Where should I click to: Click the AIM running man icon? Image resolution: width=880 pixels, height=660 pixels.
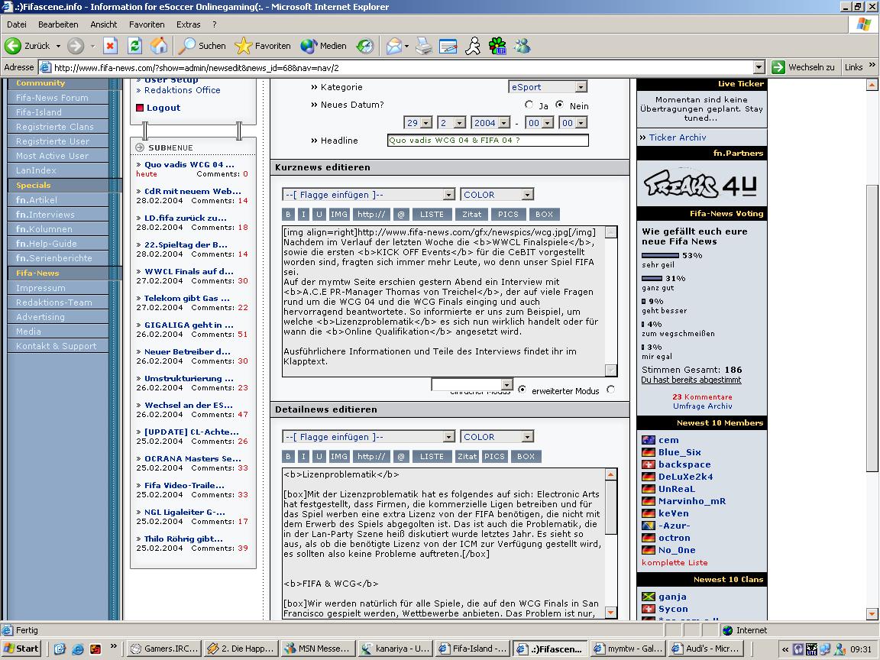(x=473, y=46)
